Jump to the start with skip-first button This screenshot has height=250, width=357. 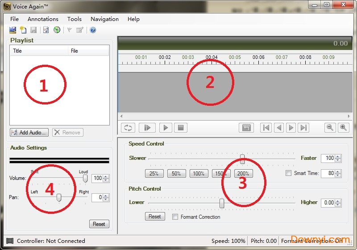point(266,128)
